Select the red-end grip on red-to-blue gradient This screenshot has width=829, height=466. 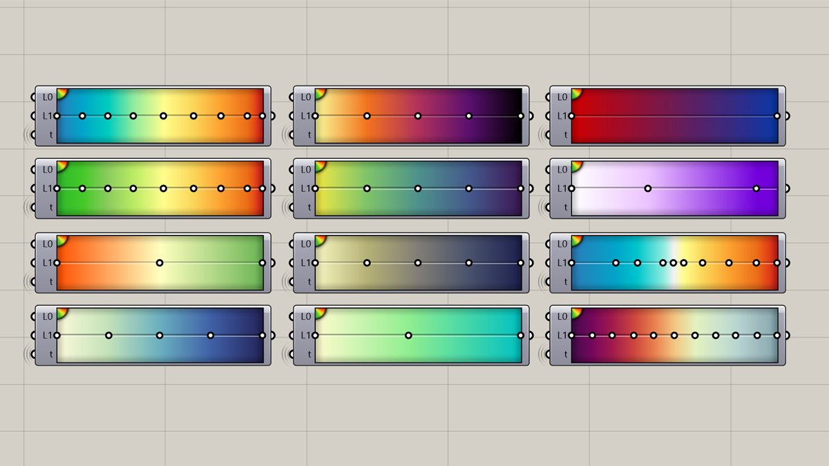pos(571,116)
